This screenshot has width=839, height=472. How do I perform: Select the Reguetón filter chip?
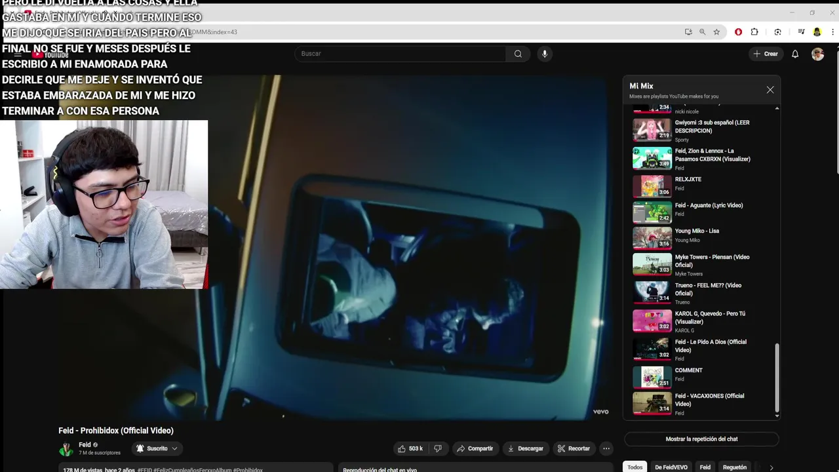(734, 467)
